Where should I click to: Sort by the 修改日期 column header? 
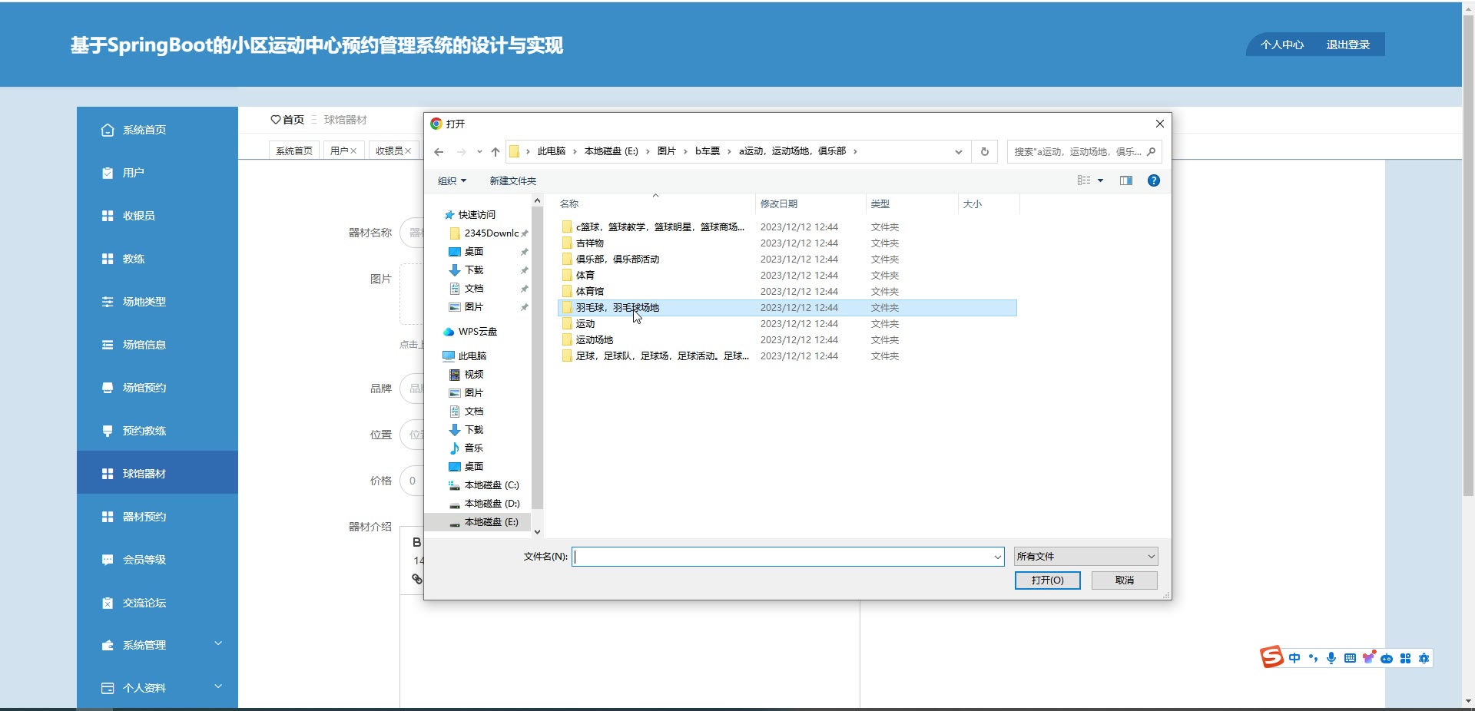tap(810, 204)
